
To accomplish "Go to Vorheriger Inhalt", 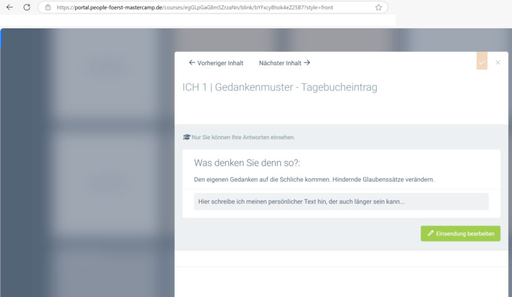I will (216, 63).
